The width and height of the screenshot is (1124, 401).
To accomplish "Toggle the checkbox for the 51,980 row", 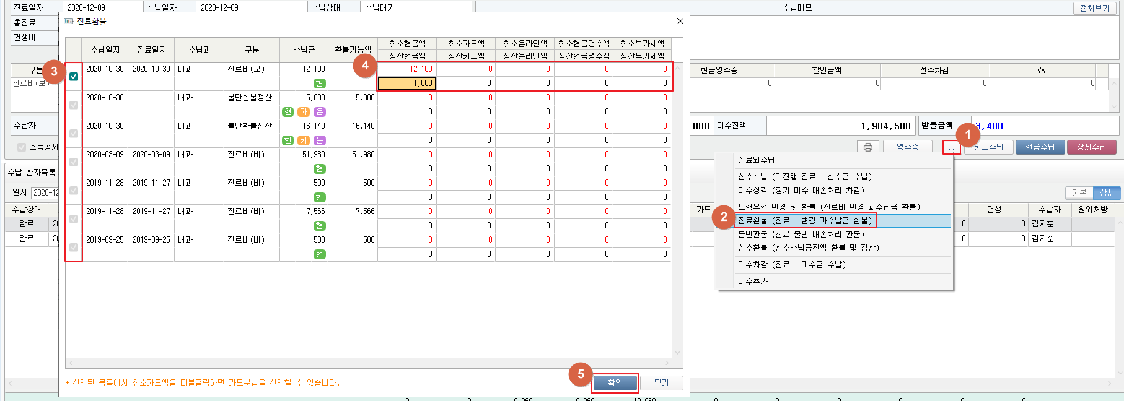I will 74,162.
